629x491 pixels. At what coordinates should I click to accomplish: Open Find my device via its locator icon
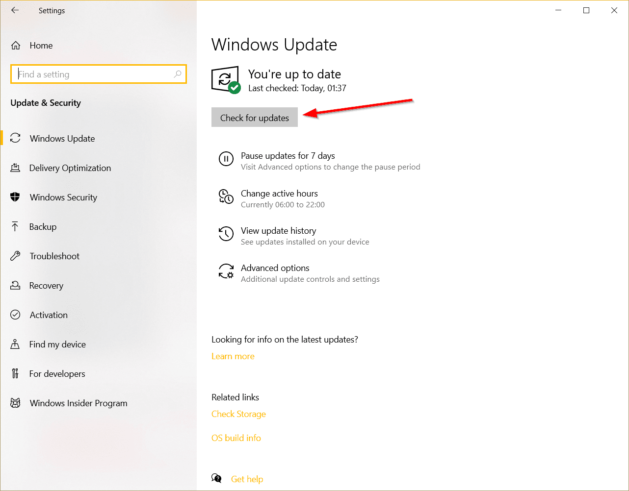point(16,344)
